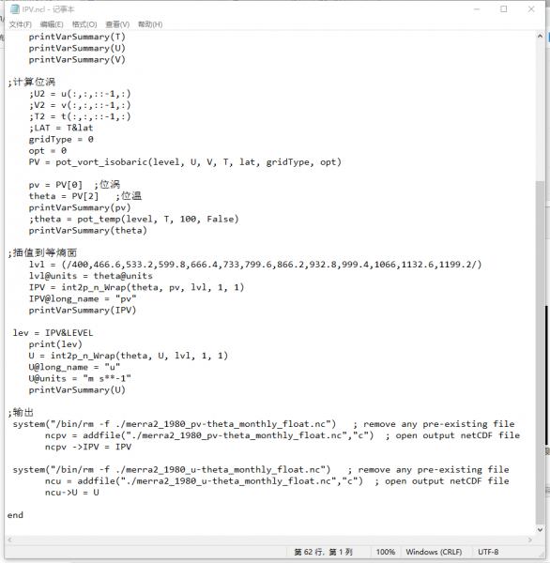Viewport: 550px width, 563px height.
Task: Click the UTF-8 encoding status field
Action: click(488, 552)
